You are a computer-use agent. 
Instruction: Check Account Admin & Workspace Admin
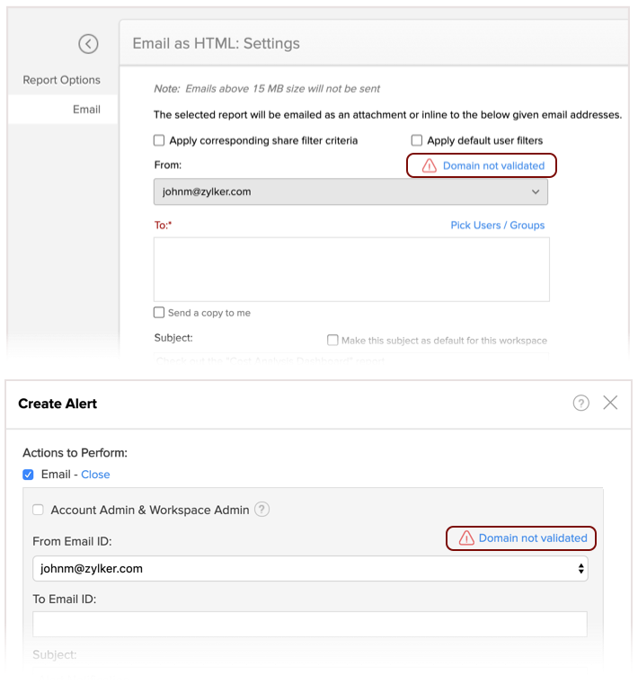click(38, 510)
